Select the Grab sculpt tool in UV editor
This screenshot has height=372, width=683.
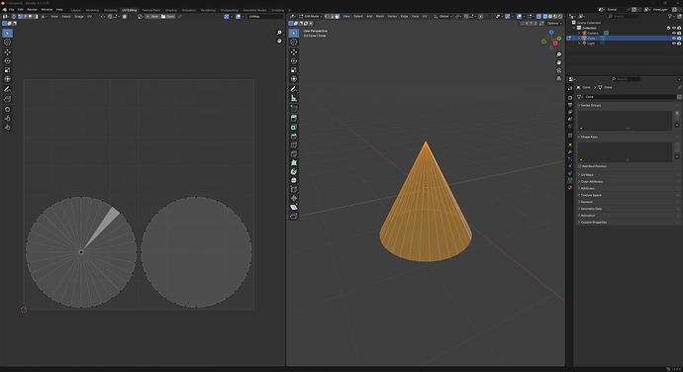(7, 110)
